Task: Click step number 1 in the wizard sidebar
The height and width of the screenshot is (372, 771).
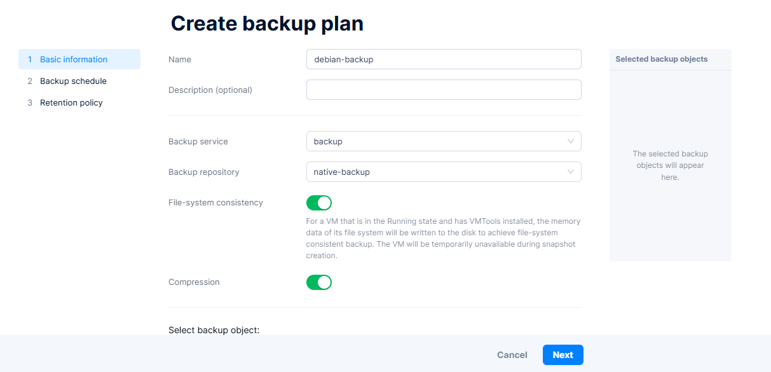Action: coord(30,59)
